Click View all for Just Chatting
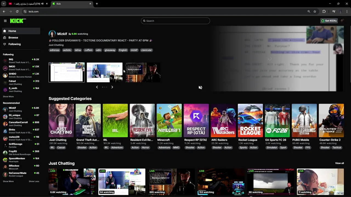Screen dimensions: 351x197 [x=339, y=163]
